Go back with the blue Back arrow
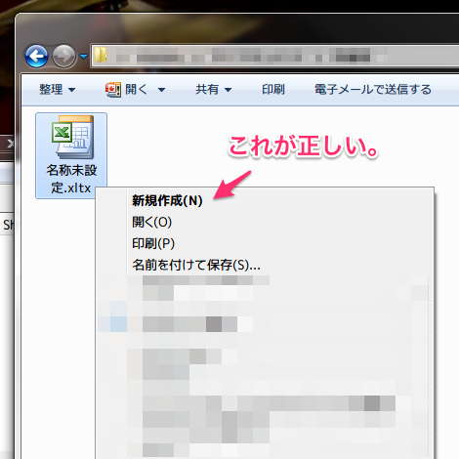 pos(36,56)
